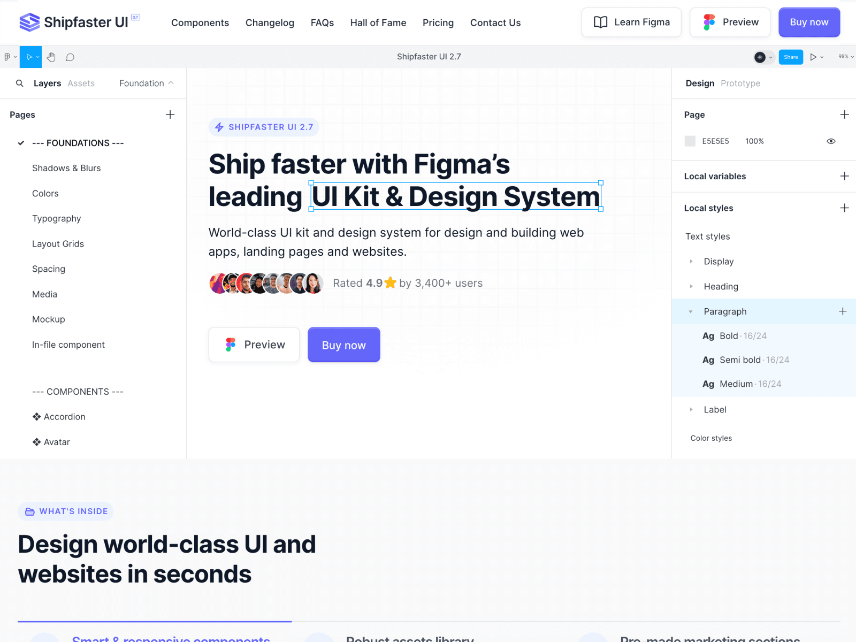856x642 pixels.
Task: Open the Present options chevron
Action: pyautogui.click(x=822, y=57)
